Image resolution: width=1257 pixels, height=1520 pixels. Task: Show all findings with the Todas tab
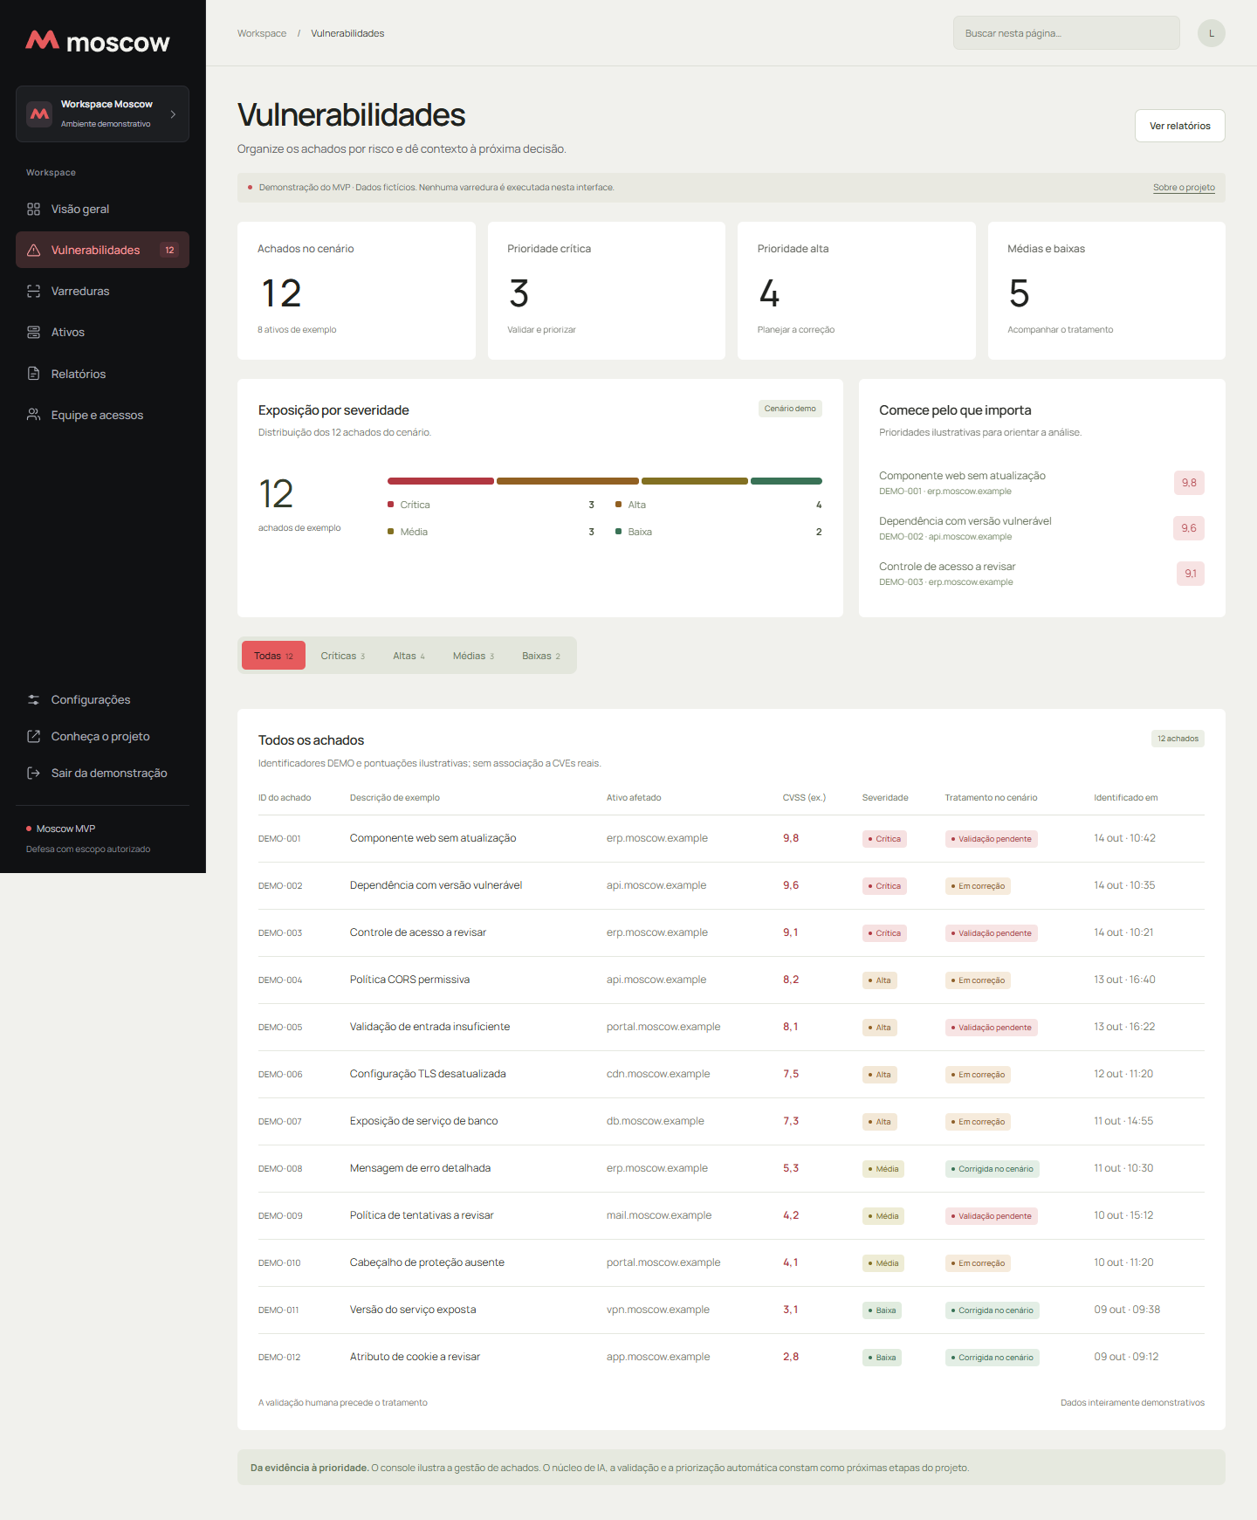click(273, 656)
